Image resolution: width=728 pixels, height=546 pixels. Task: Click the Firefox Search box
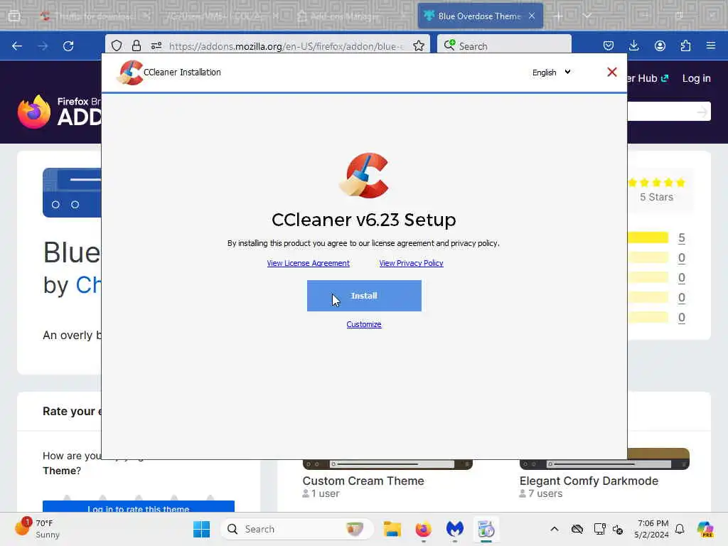click(x=504, y=46)
